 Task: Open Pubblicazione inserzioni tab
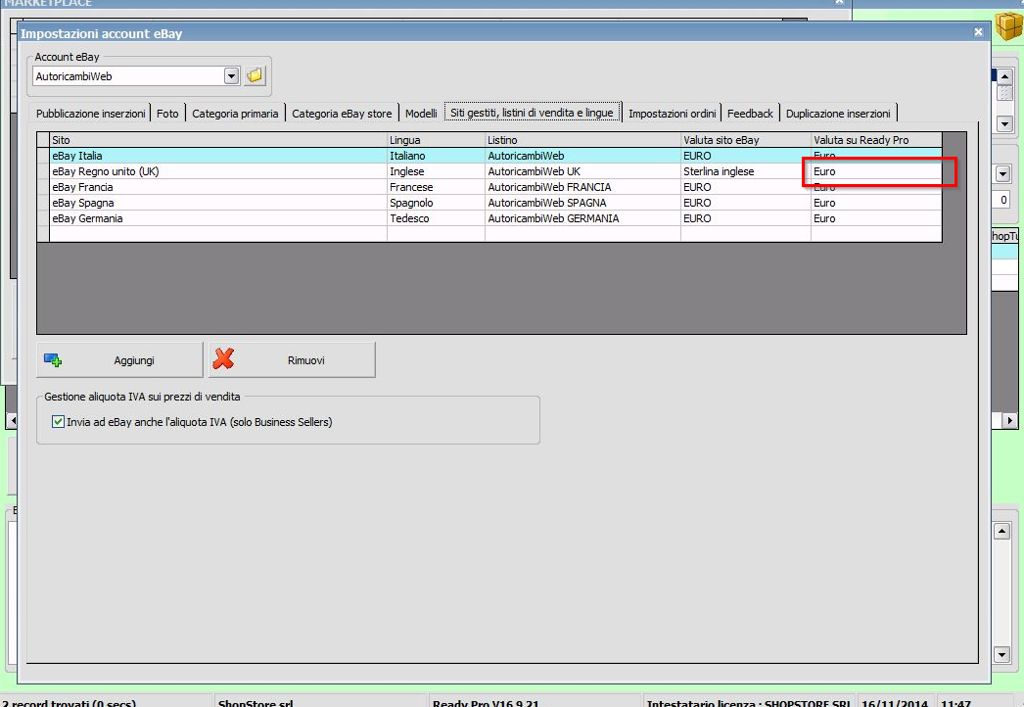click(90, 113)
